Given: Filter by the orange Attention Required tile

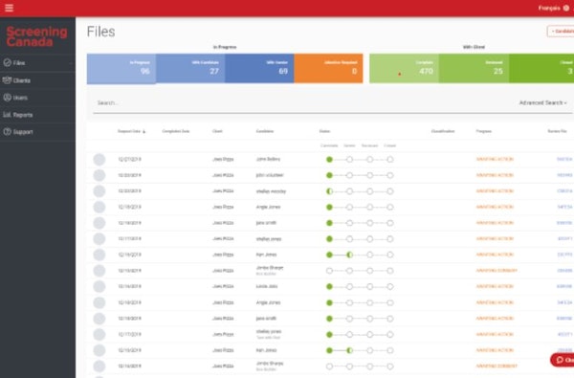Looking at the screenshot, I should click(328, 69).
